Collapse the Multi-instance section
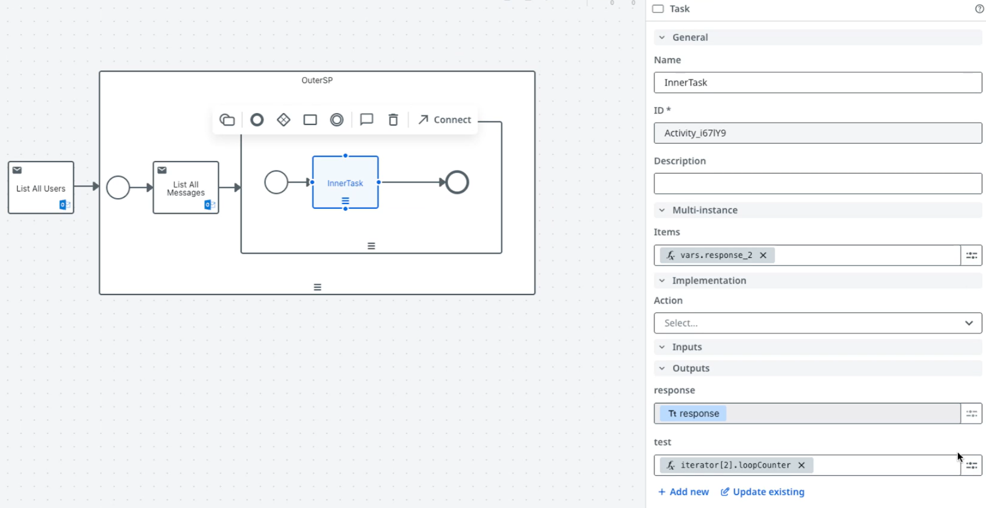The image size is (986, 508). pyautogui.click(x=662, y=210)
